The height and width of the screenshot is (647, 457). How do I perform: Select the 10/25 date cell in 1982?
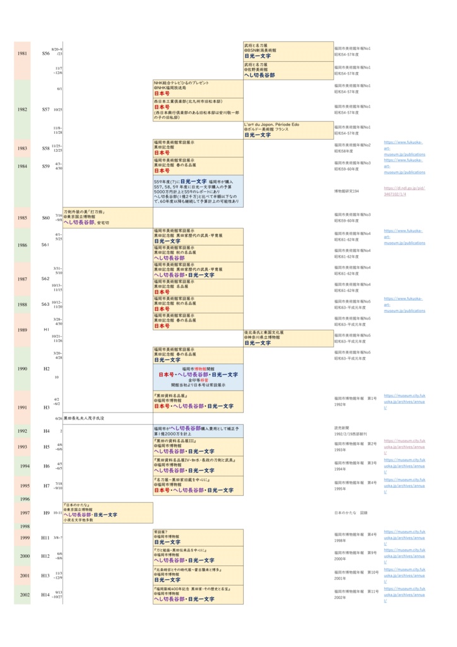tap(57, 109)
